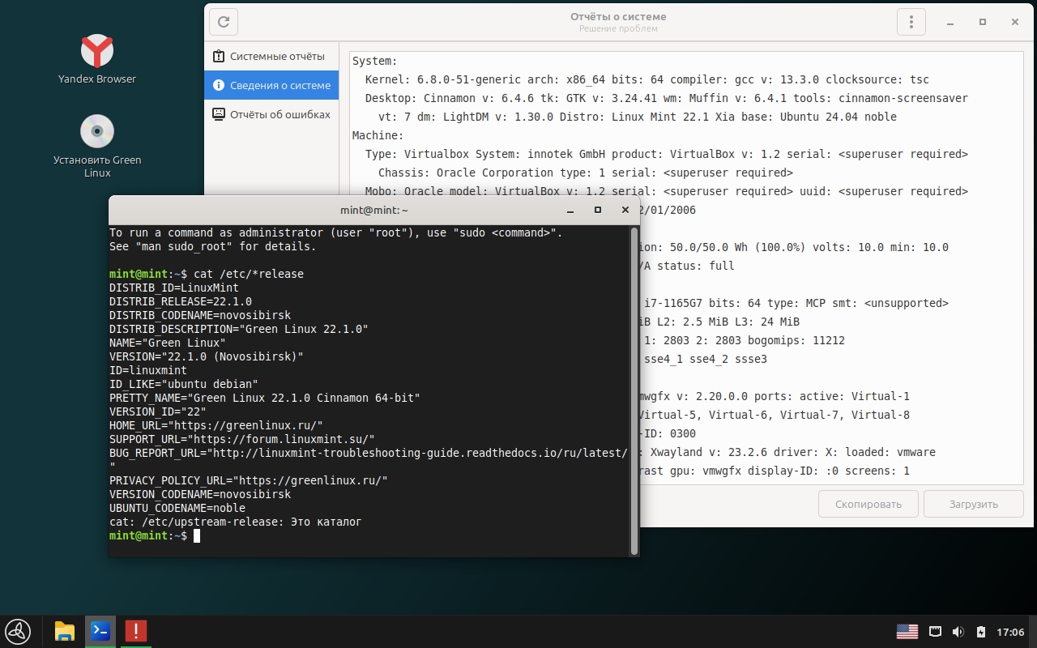The height and width of the screenshot is (648, 1037).
Task: Click the 'Desktop: Cinnamon' info line
Action: pyautogui.click(x=666, y=98)
